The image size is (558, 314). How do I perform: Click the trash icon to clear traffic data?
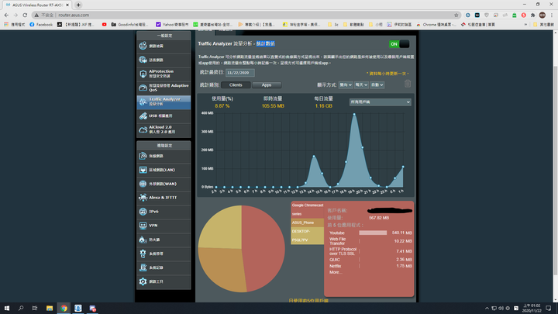(x=408, y=84)
